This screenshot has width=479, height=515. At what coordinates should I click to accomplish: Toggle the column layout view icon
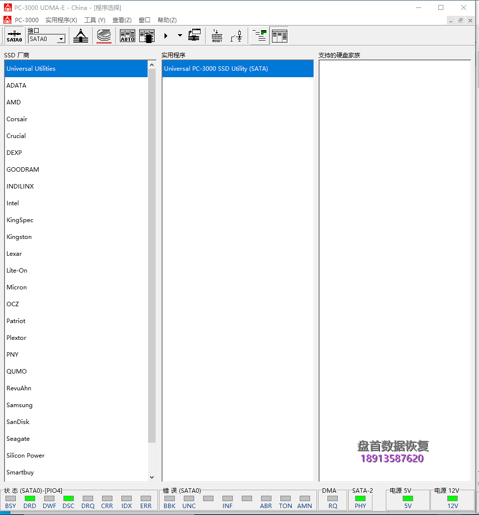click(x=279, y=36)
